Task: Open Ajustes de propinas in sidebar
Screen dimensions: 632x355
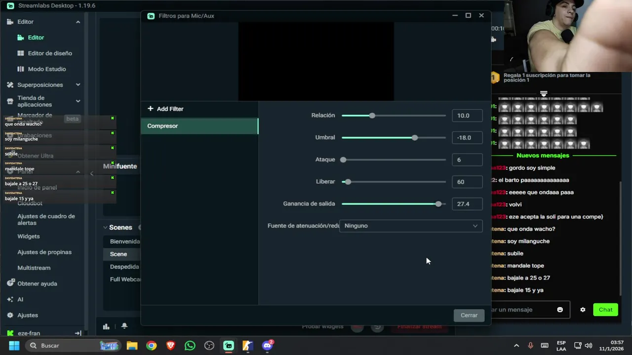Action: pyautogui.click(x=44, y=252)
